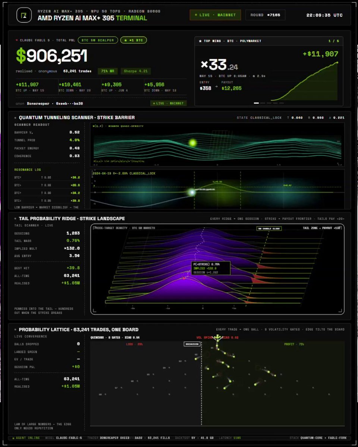Click the LIVE · MAINNET badge in the PnL panel

[x=169, y=103]
